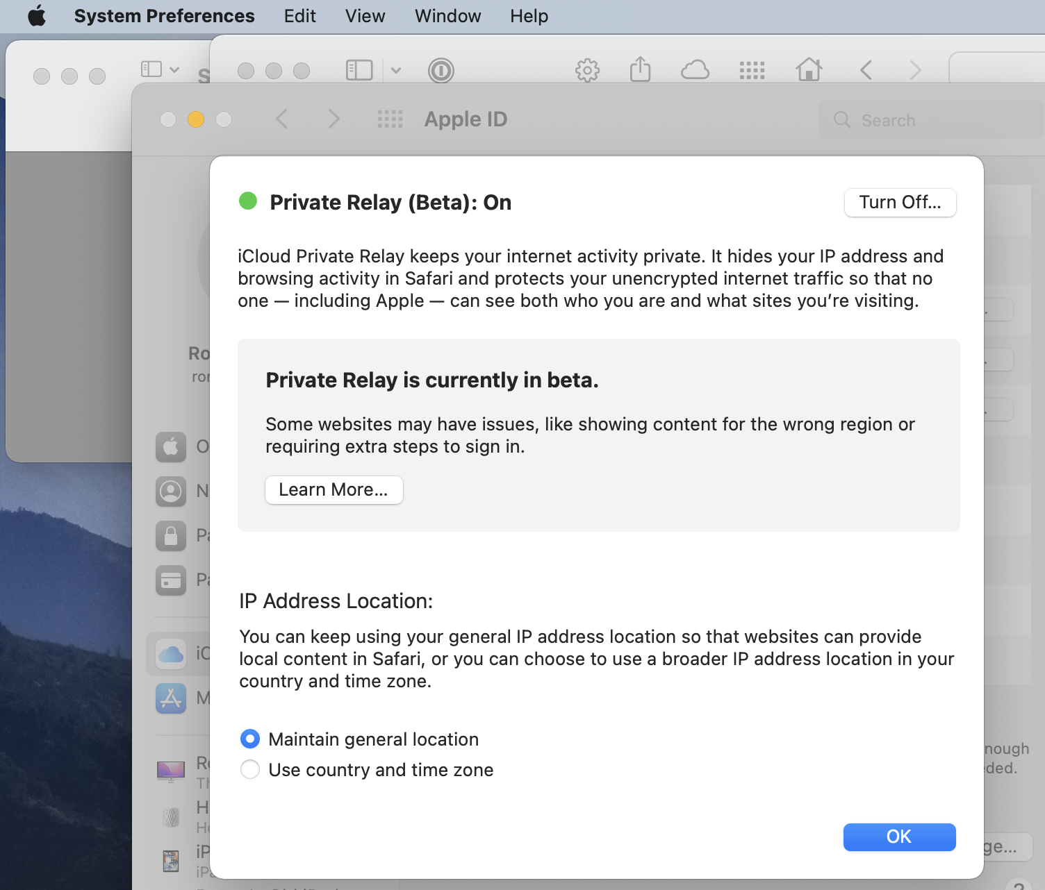Go forward in Apple ID preferences
Screen dimensions: 1045x890
coord(334,119)
